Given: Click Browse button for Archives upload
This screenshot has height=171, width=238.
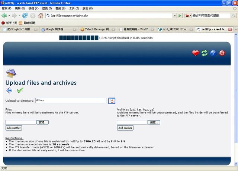Looking at the screenshot, I should [x=154, y=122].
